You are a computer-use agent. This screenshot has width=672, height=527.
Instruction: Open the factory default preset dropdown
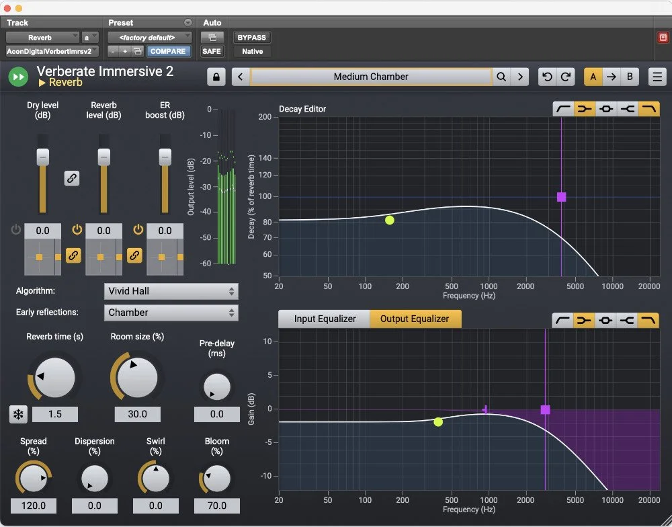point(150,38)
